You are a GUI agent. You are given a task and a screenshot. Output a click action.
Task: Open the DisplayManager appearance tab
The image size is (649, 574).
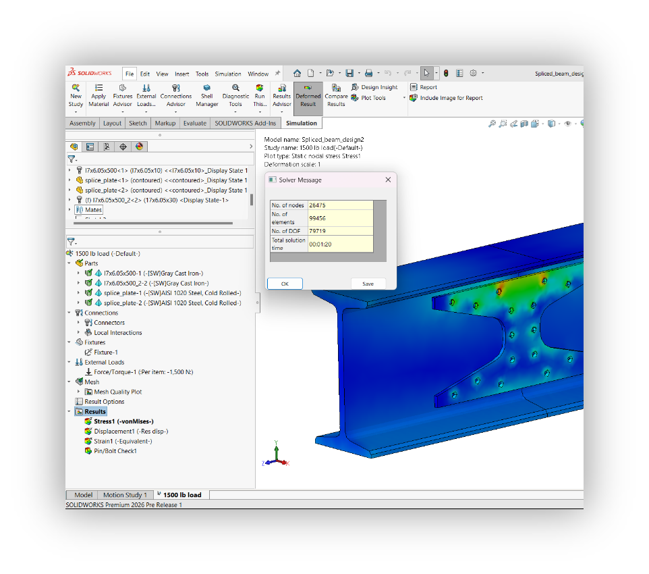[140, 147]
